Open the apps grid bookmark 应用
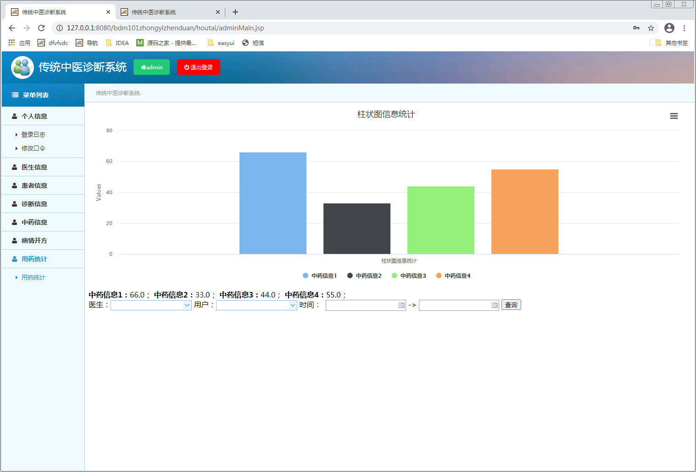Viewport: 696px width, 472px height. pos(19,43)
